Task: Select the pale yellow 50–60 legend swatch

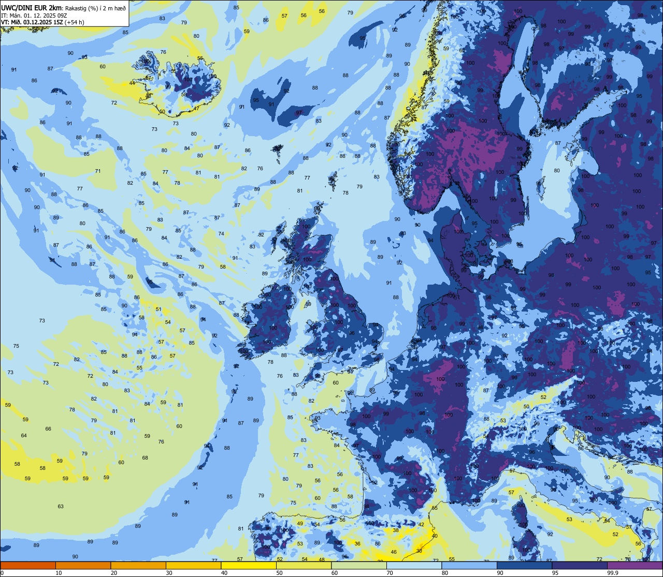Action: [x=304, y=565]
